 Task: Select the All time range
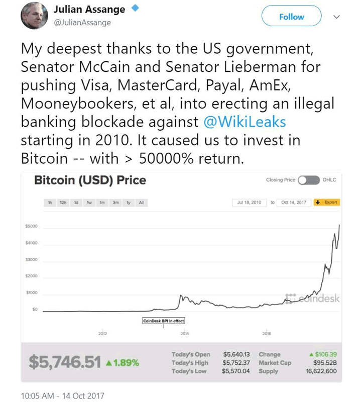[x=142, y=203]
